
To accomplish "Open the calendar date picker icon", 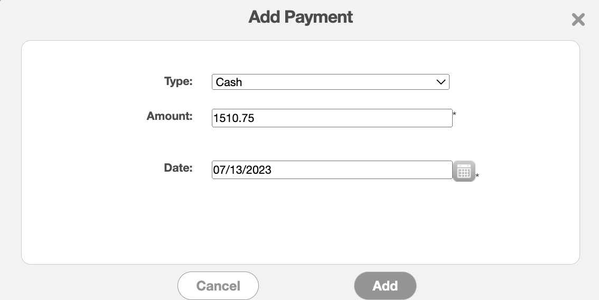I will click(x=464, y=171).
